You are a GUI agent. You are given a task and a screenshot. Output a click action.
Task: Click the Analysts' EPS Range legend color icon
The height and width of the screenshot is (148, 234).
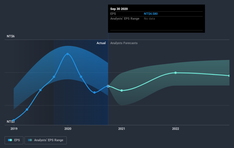click(x=30, y=140)
